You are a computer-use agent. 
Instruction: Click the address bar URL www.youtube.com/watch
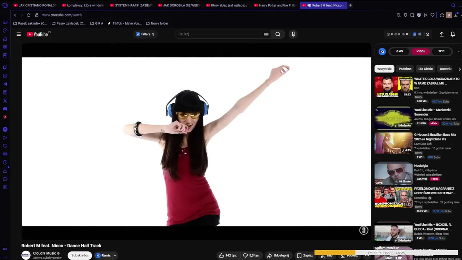pyautogui.click(x=62, y=15)
